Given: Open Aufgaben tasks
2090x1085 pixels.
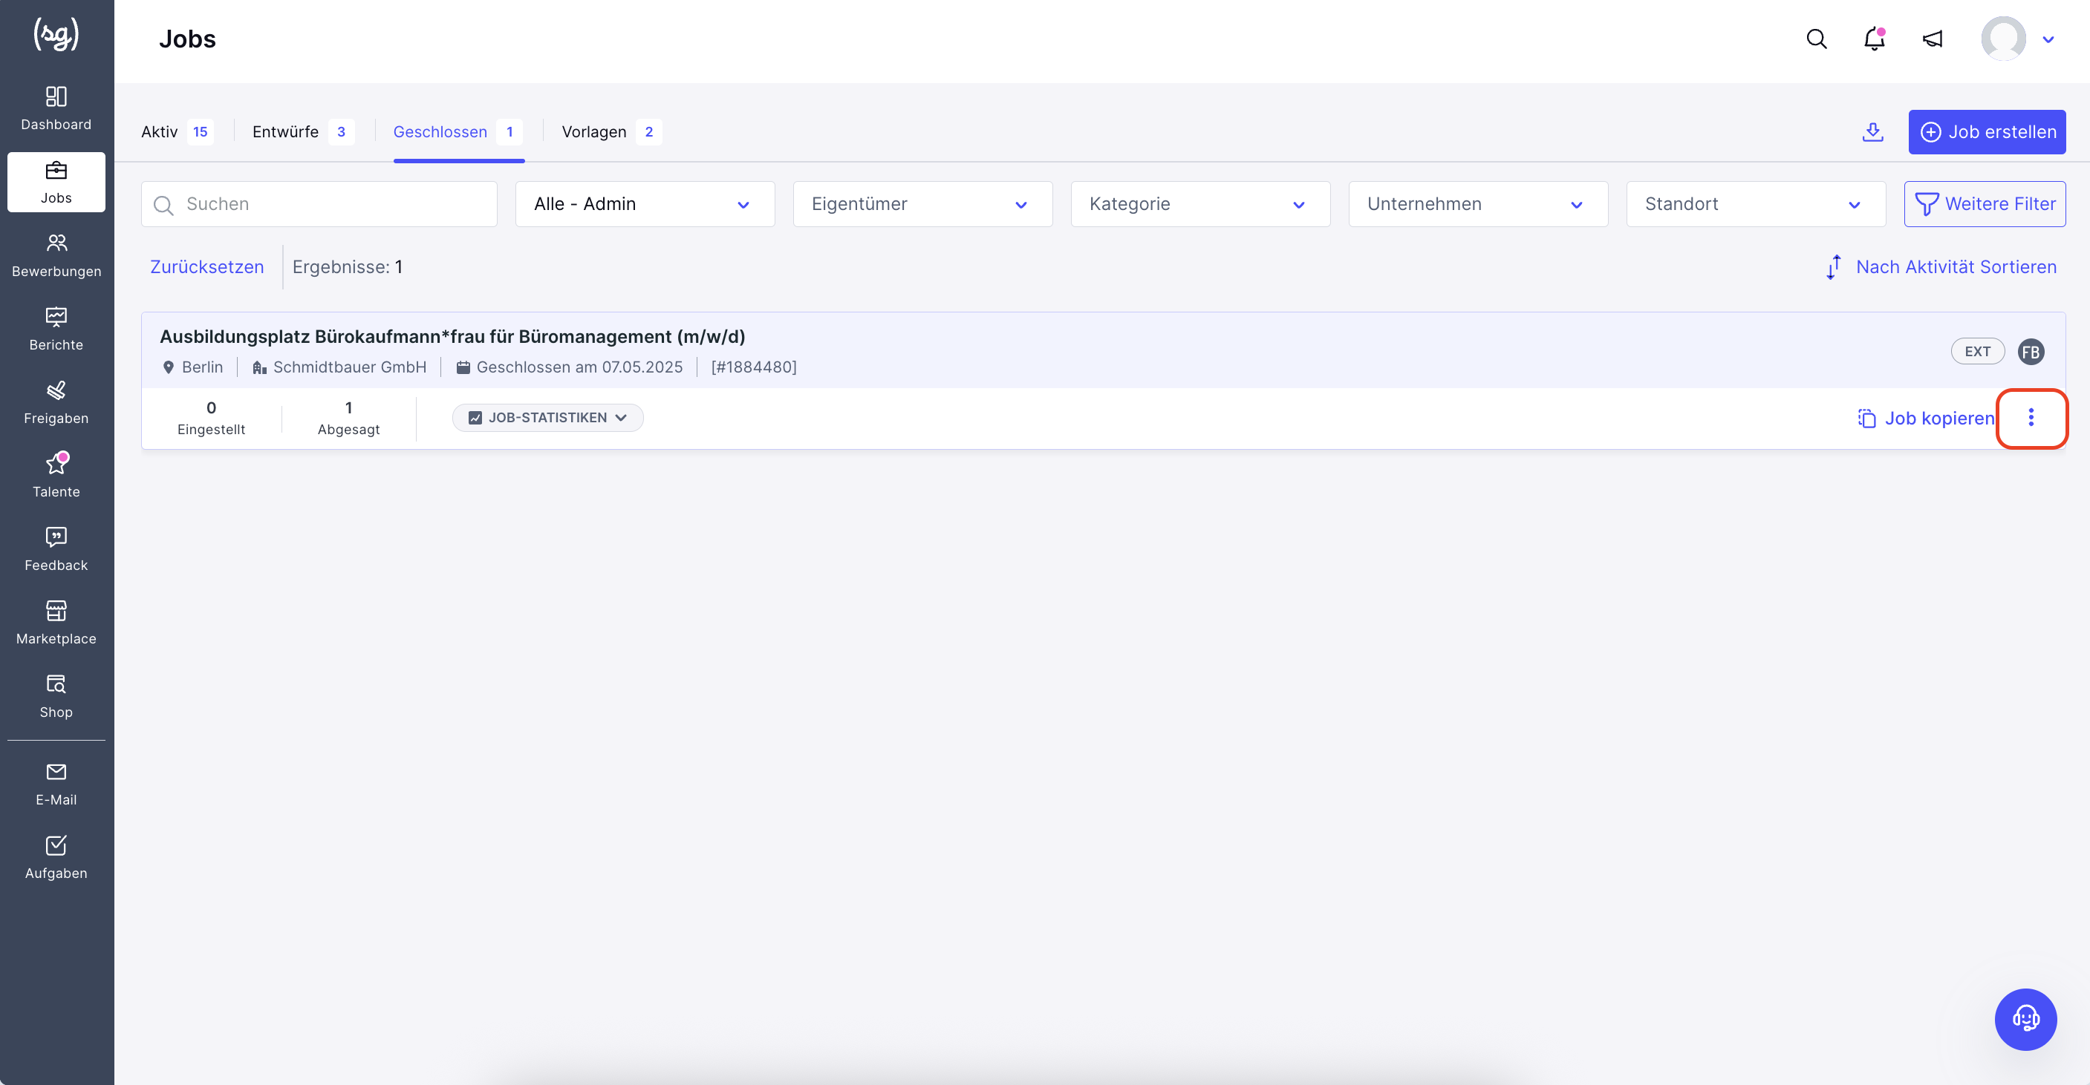Looking at the screenshot, I should 56,857.
